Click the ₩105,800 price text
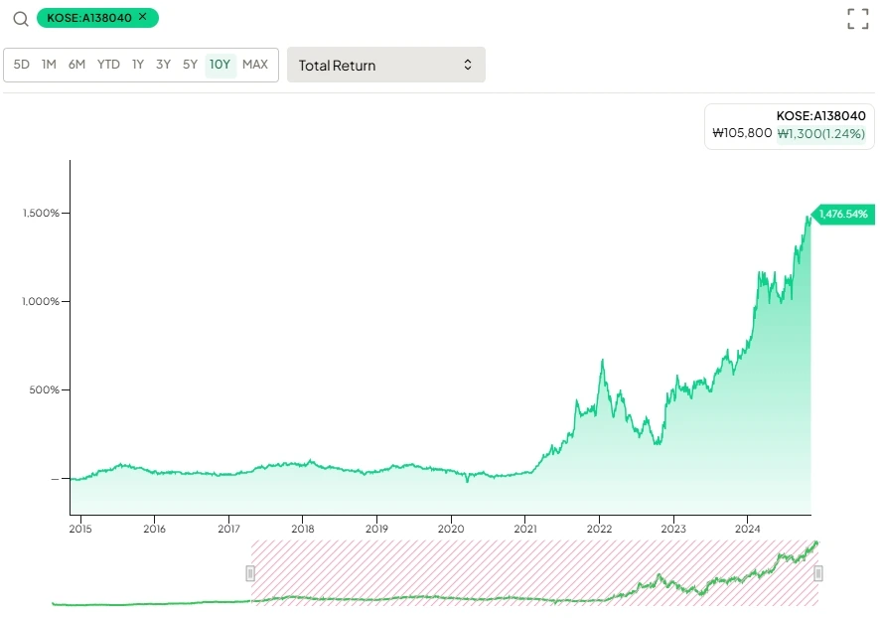Screen dimensions: 880x618 (742, 133)
